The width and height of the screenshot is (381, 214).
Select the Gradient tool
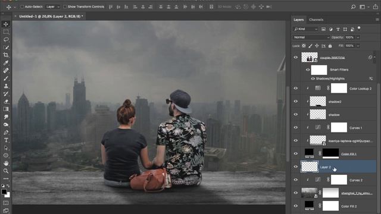coord(6,109)
